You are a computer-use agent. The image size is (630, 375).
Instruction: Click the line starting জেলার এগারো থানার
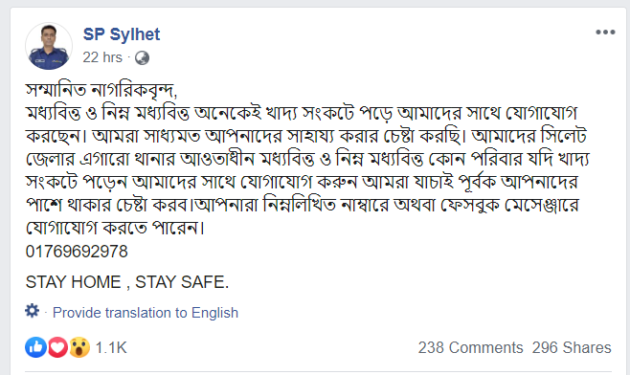tap(307, 159)
